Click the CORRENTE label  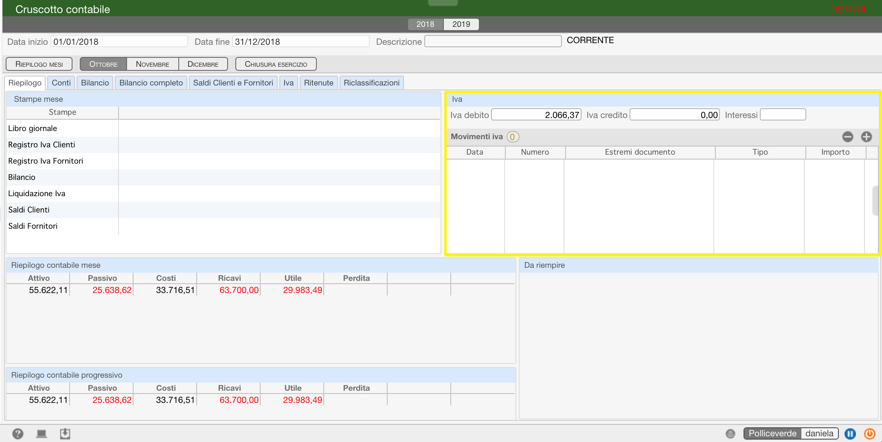tap(590, 40)
